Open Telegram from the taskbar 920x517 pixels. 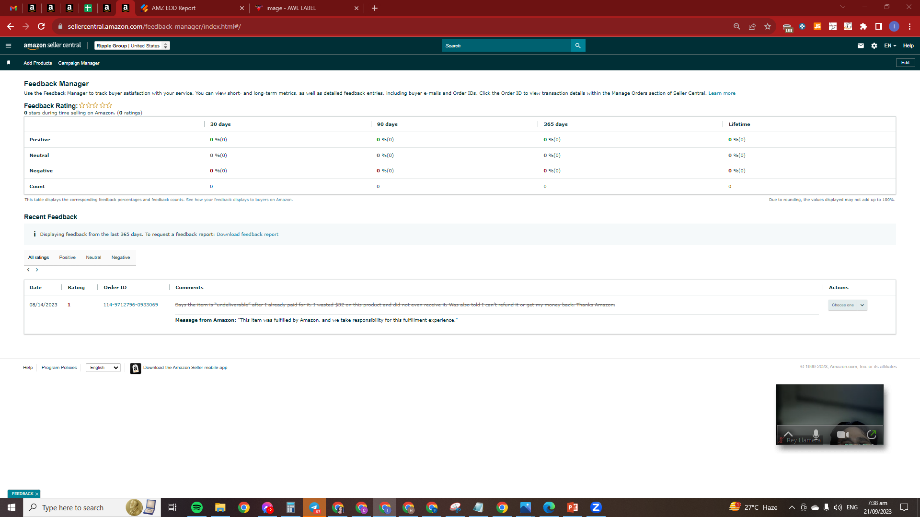[314, 507]
